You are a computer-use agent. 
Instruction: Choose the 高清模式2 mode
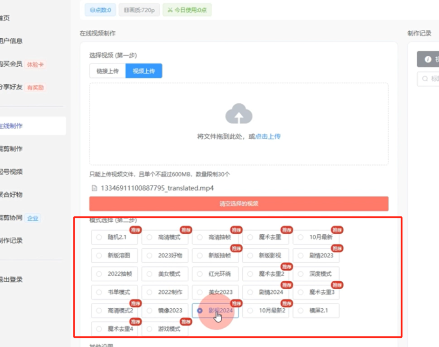pos(115,310)
